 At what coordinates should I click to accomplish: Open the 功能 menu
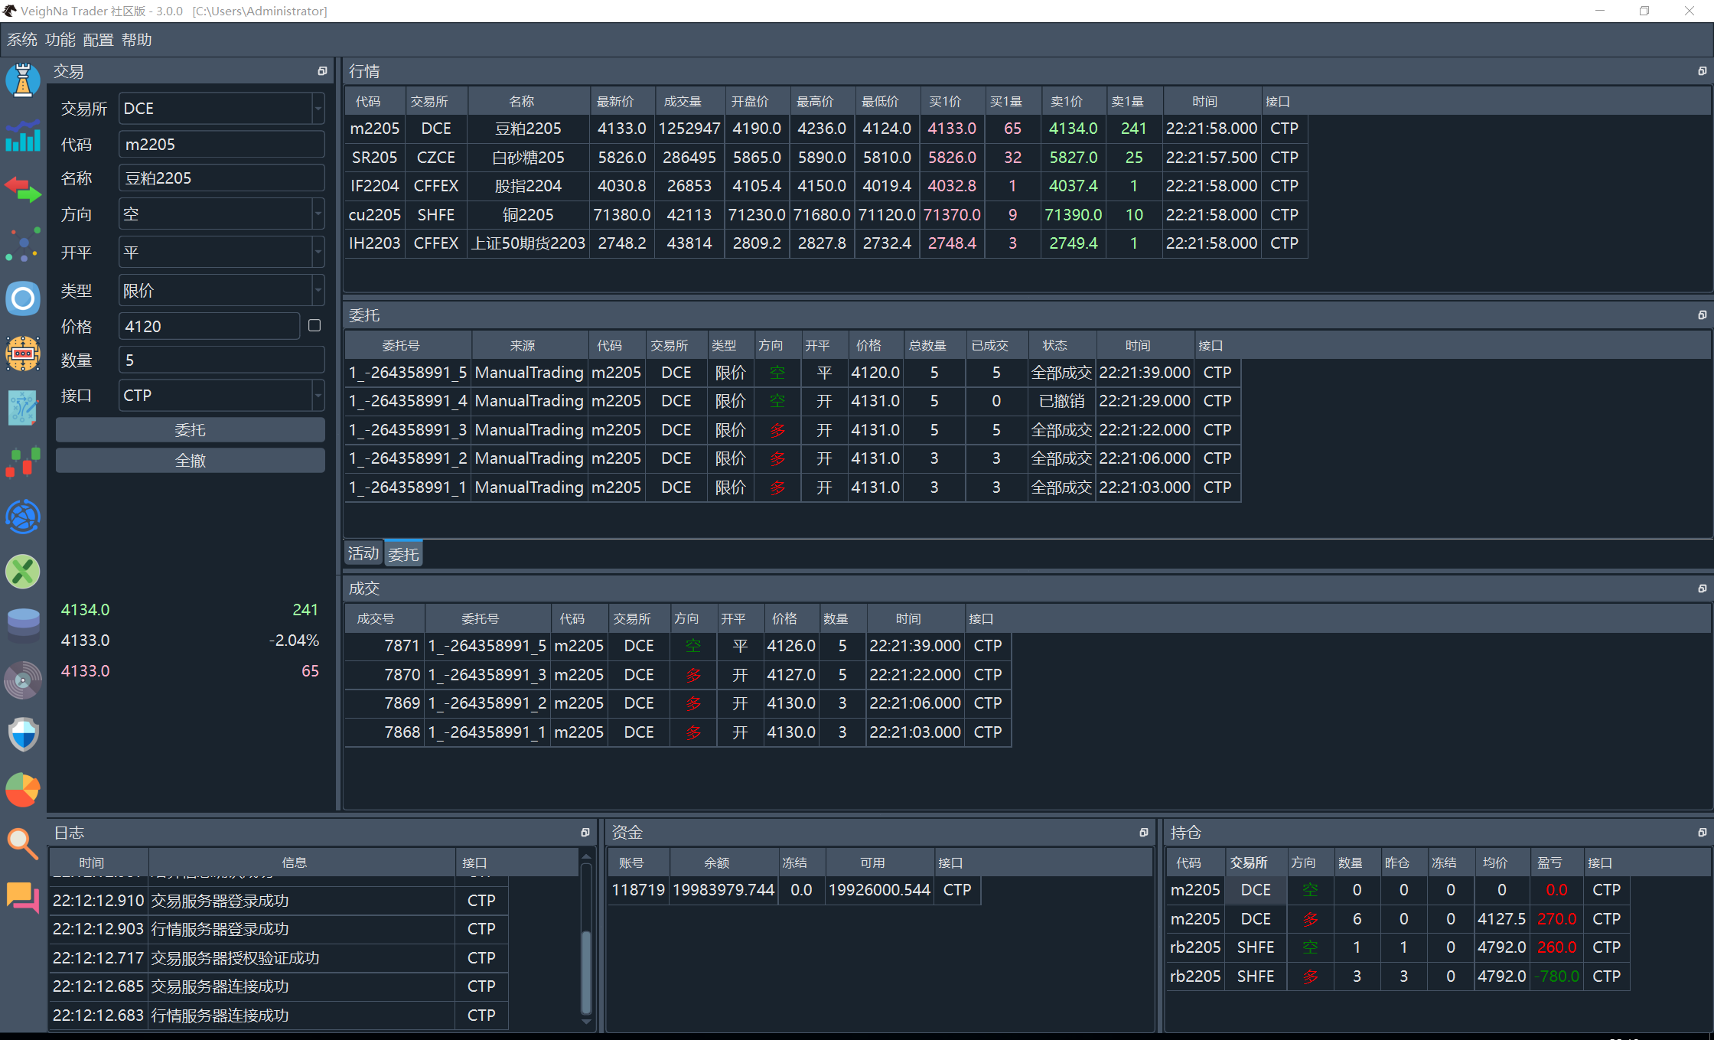click(x=60, y=40)
